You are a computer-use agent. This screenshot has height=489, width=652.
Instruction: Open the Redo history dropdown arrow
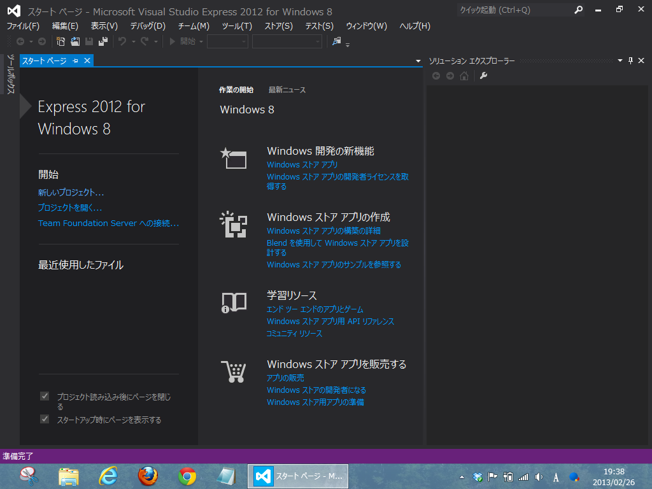(x=156, y=41)
